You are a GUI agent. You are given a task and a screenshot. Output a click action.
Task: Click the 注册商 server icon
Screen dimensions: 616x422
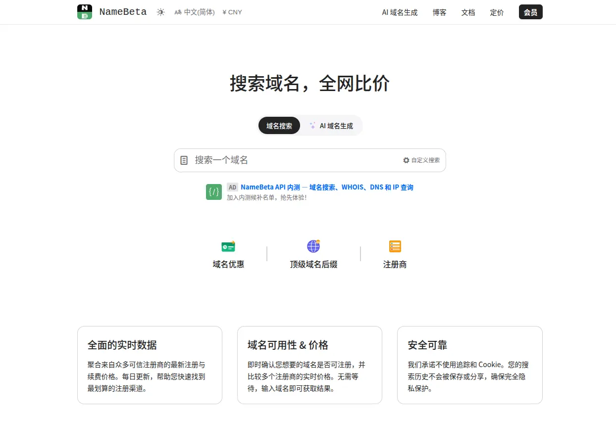(395, 246)
